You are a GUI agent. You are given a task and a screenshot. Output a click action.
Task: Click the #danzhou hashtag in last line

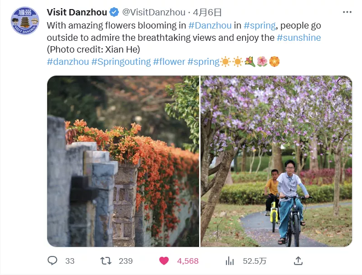pos(68,62)
